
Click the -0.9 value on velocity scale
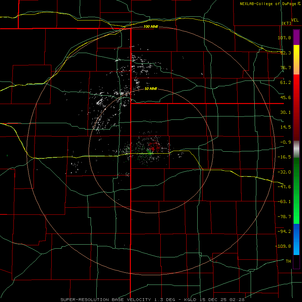coord(286,142)
